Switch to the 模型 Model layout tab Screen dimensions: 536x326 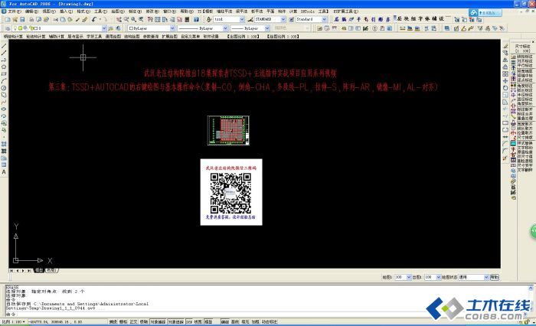pos(39,270)
